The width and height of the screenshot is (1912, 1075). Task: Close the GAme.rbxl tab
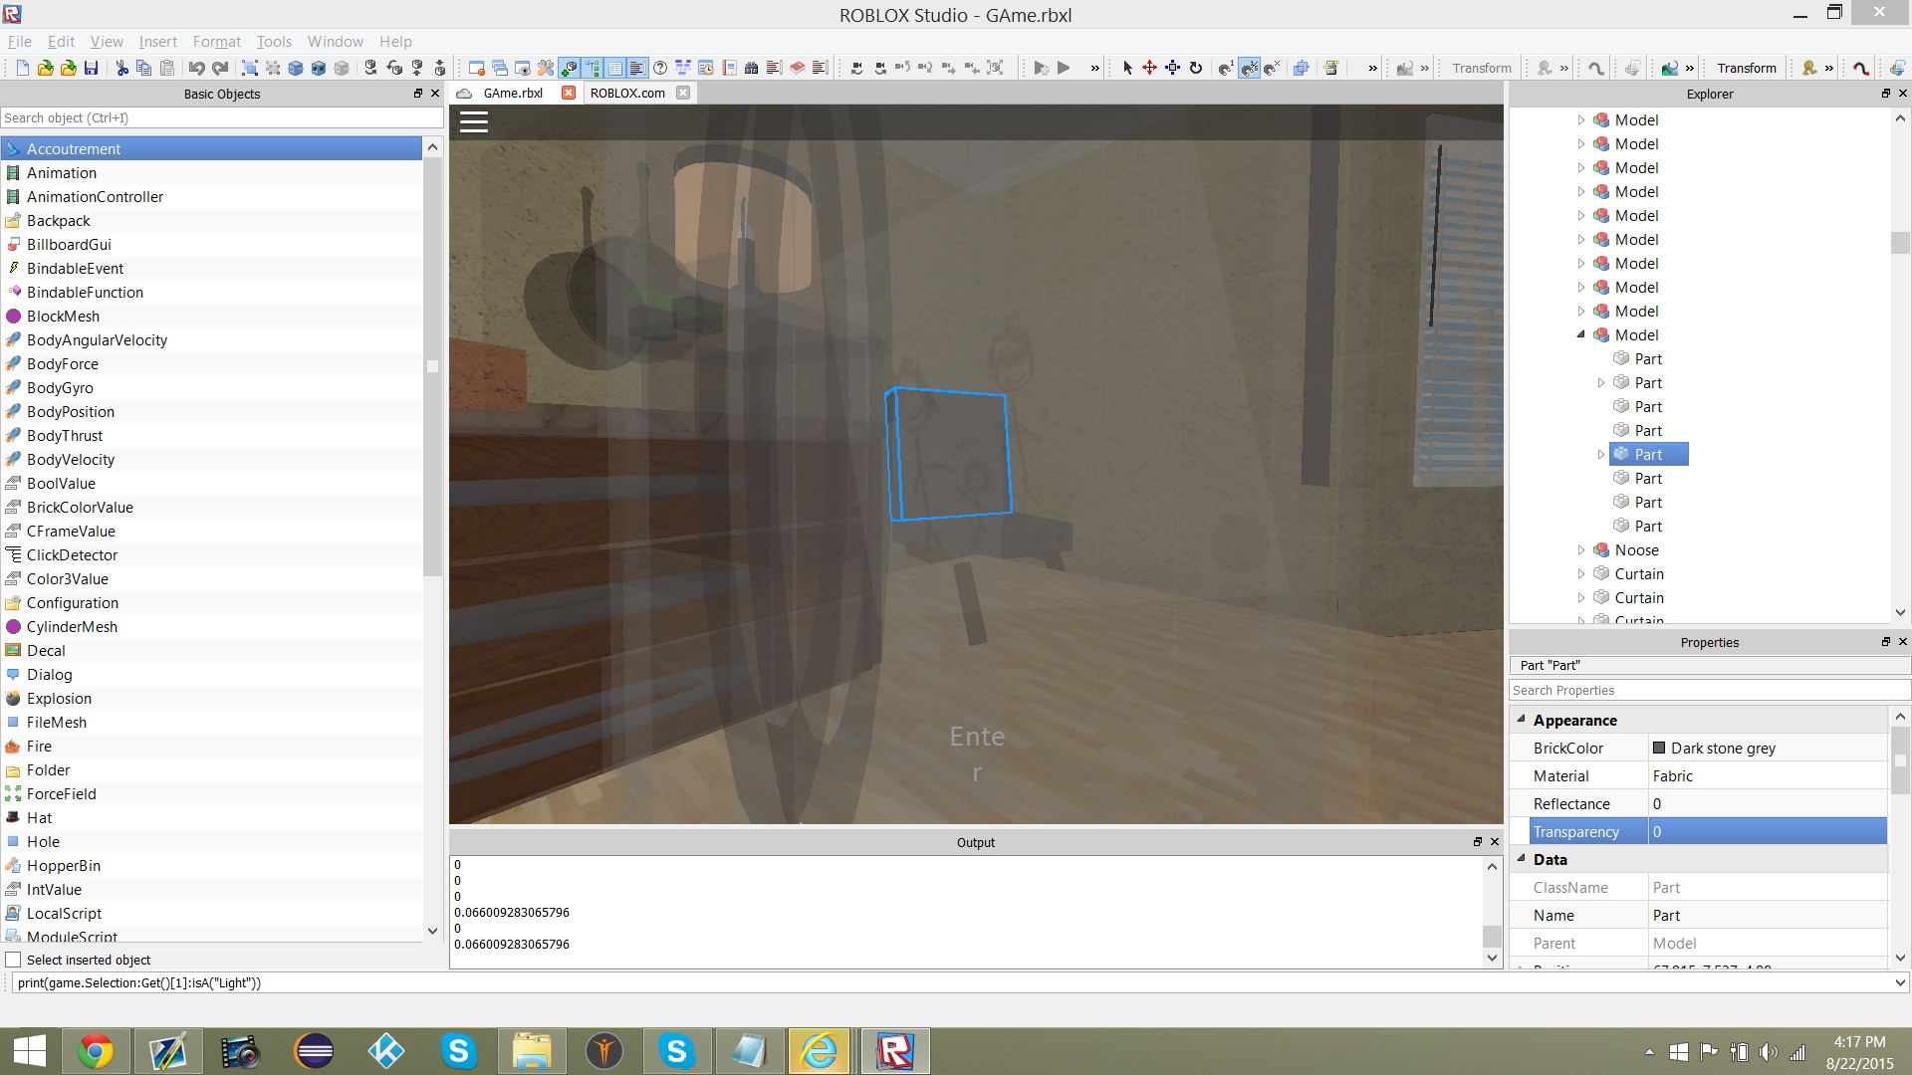click(569, 93)
